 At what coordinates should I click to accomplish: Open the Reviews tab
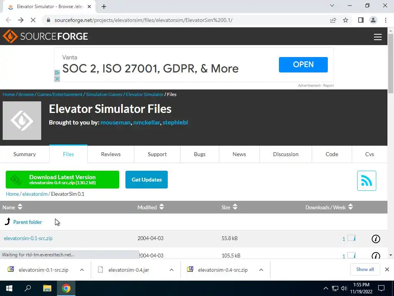(111, 154)
